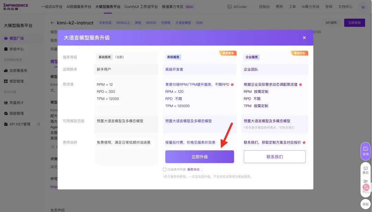The width and height of the screenshot is (372, 212).
Task: Click the Infinigence 无问芯穹 logo
Action: click(x=15, y=7)
